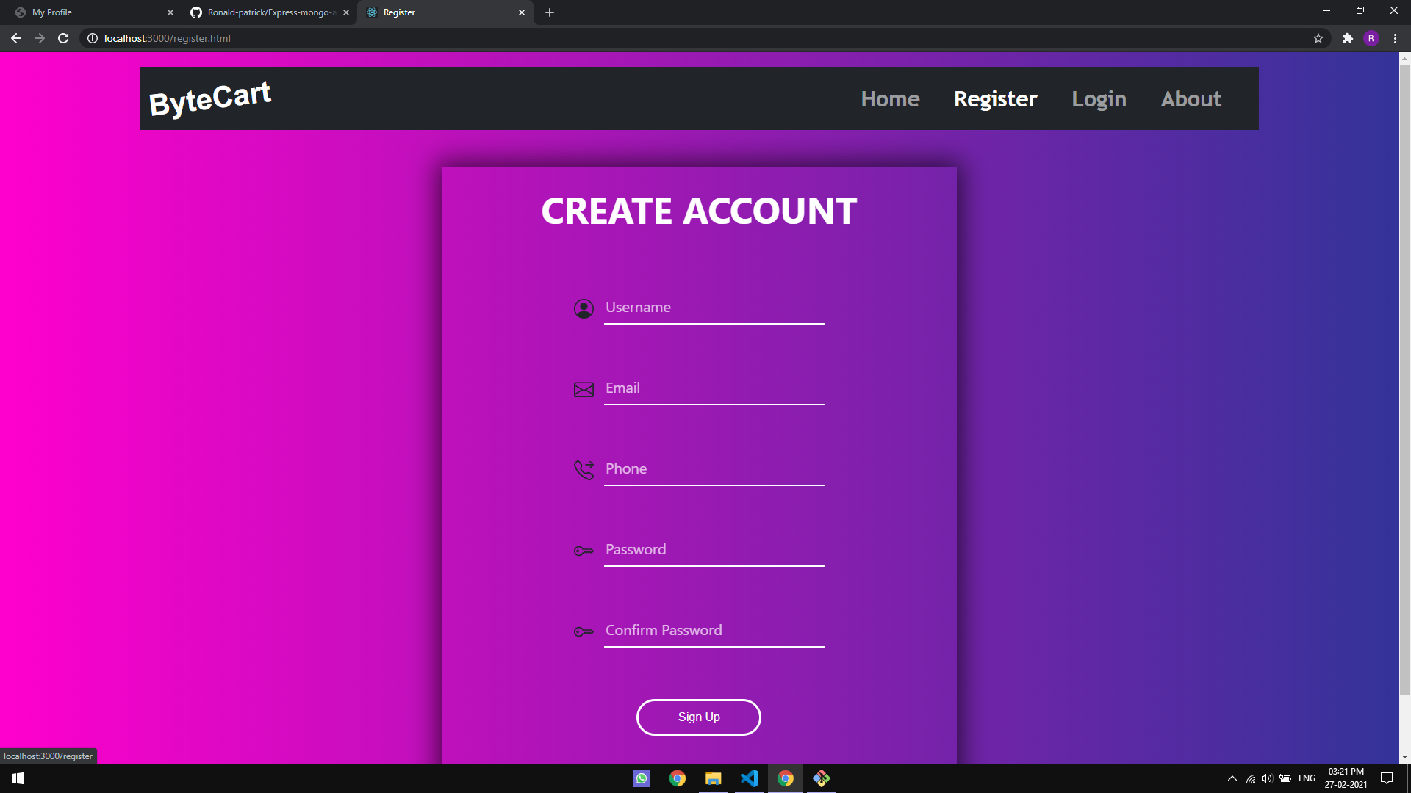Click the bookmark star icon

1318,38
